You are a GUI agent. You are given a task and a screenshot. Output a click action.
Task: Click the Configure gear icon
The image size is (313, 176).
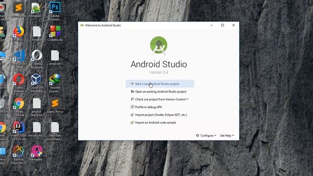(198, 135)
